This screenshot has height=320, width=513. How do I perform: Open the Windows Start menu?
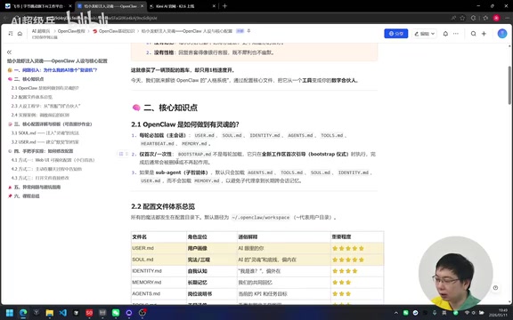click(10, 313)
